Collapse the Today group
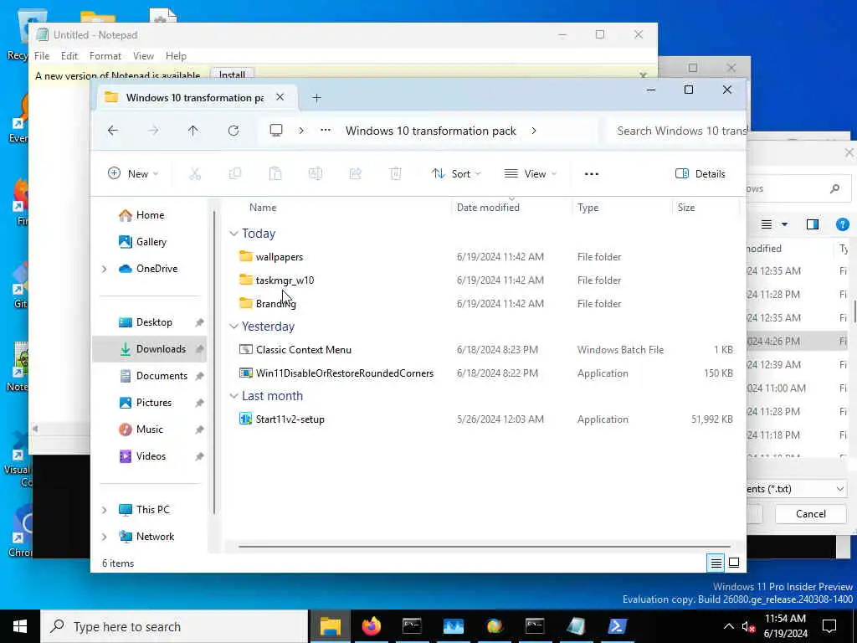 [234, 234]
